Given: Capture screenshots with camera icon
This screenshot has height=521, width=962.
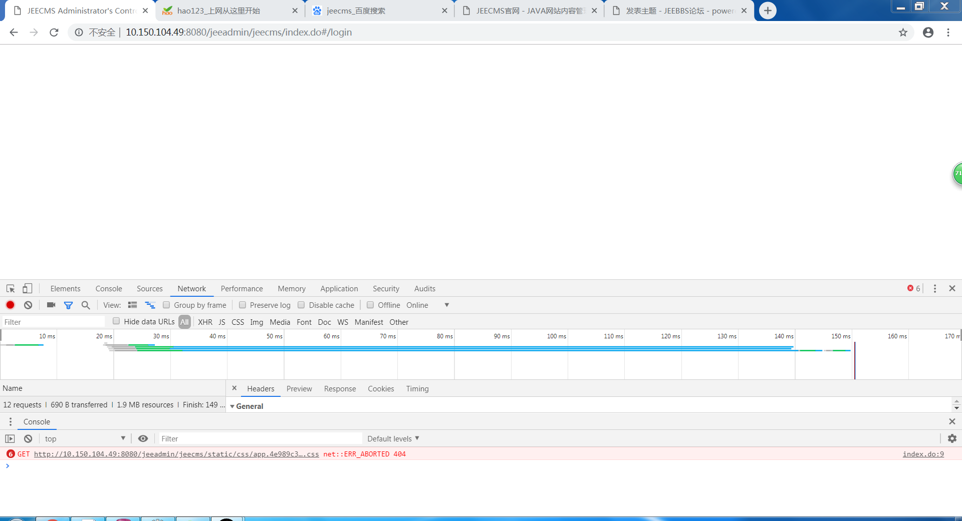Looking at the screenshot, I should pyautogui.click(x=51, y=305).
